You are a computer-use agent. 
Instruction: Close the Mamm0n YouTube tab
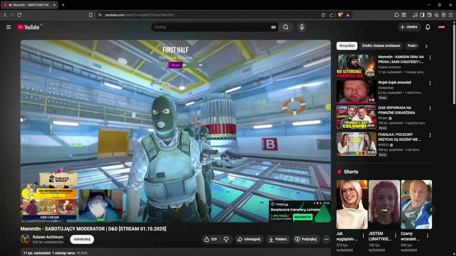tap(54, 5)
